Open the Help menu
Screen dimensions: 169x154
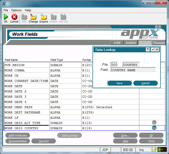coord(28,10)
